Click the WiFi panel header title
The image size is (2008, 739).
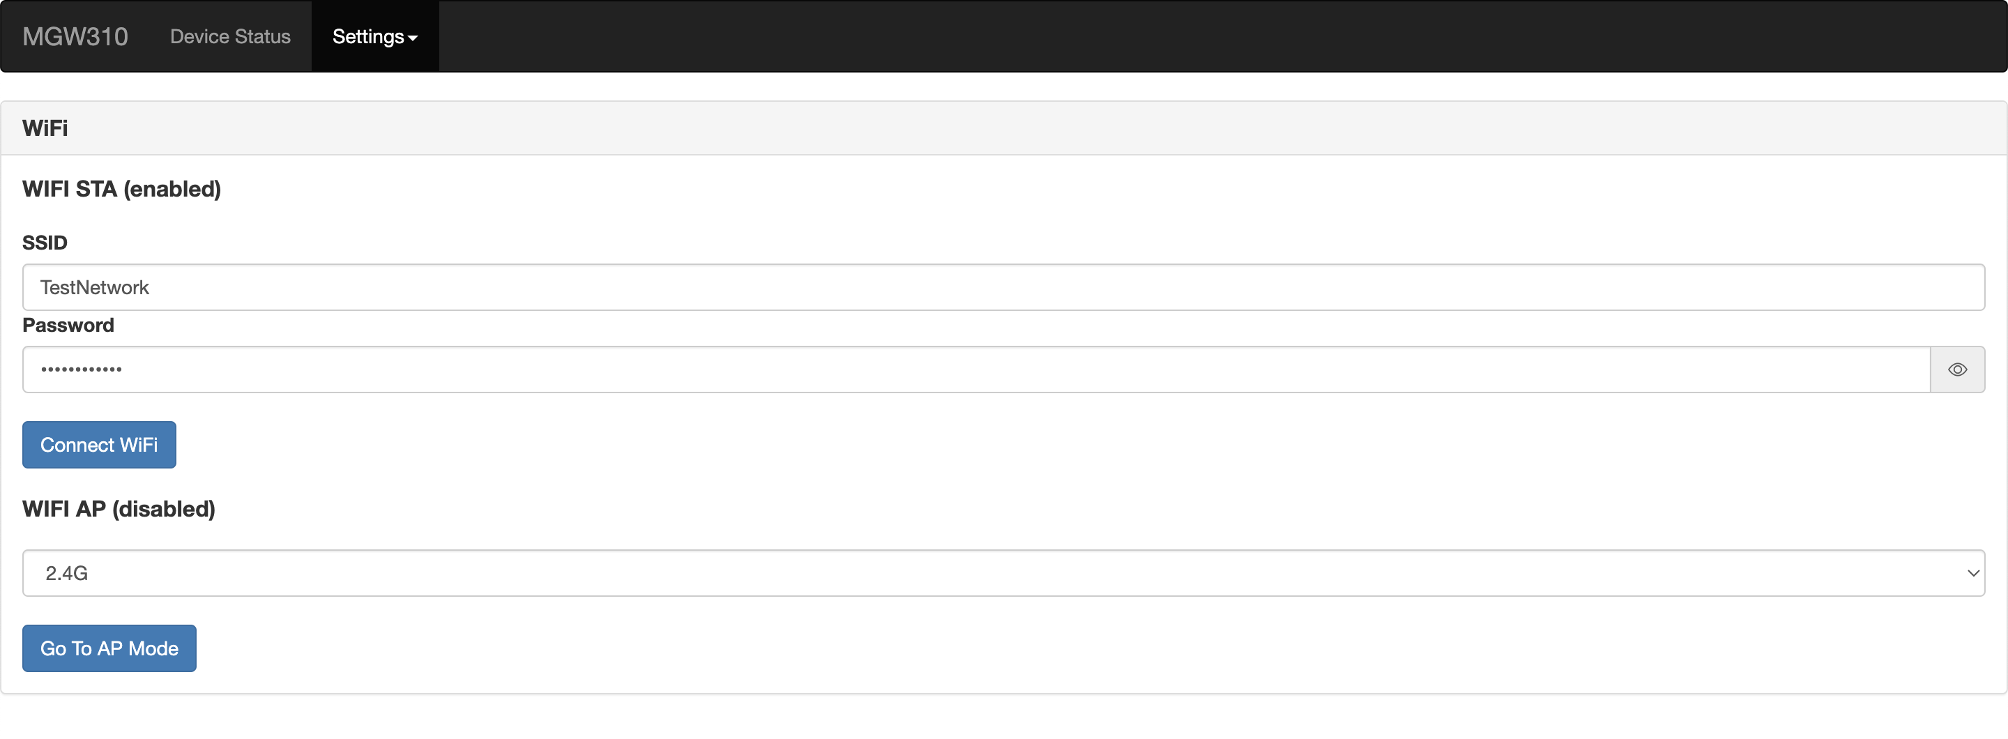45,128
